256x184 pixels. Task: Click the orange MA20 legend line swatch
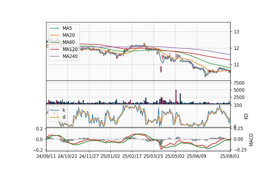[x=54, y=35]
